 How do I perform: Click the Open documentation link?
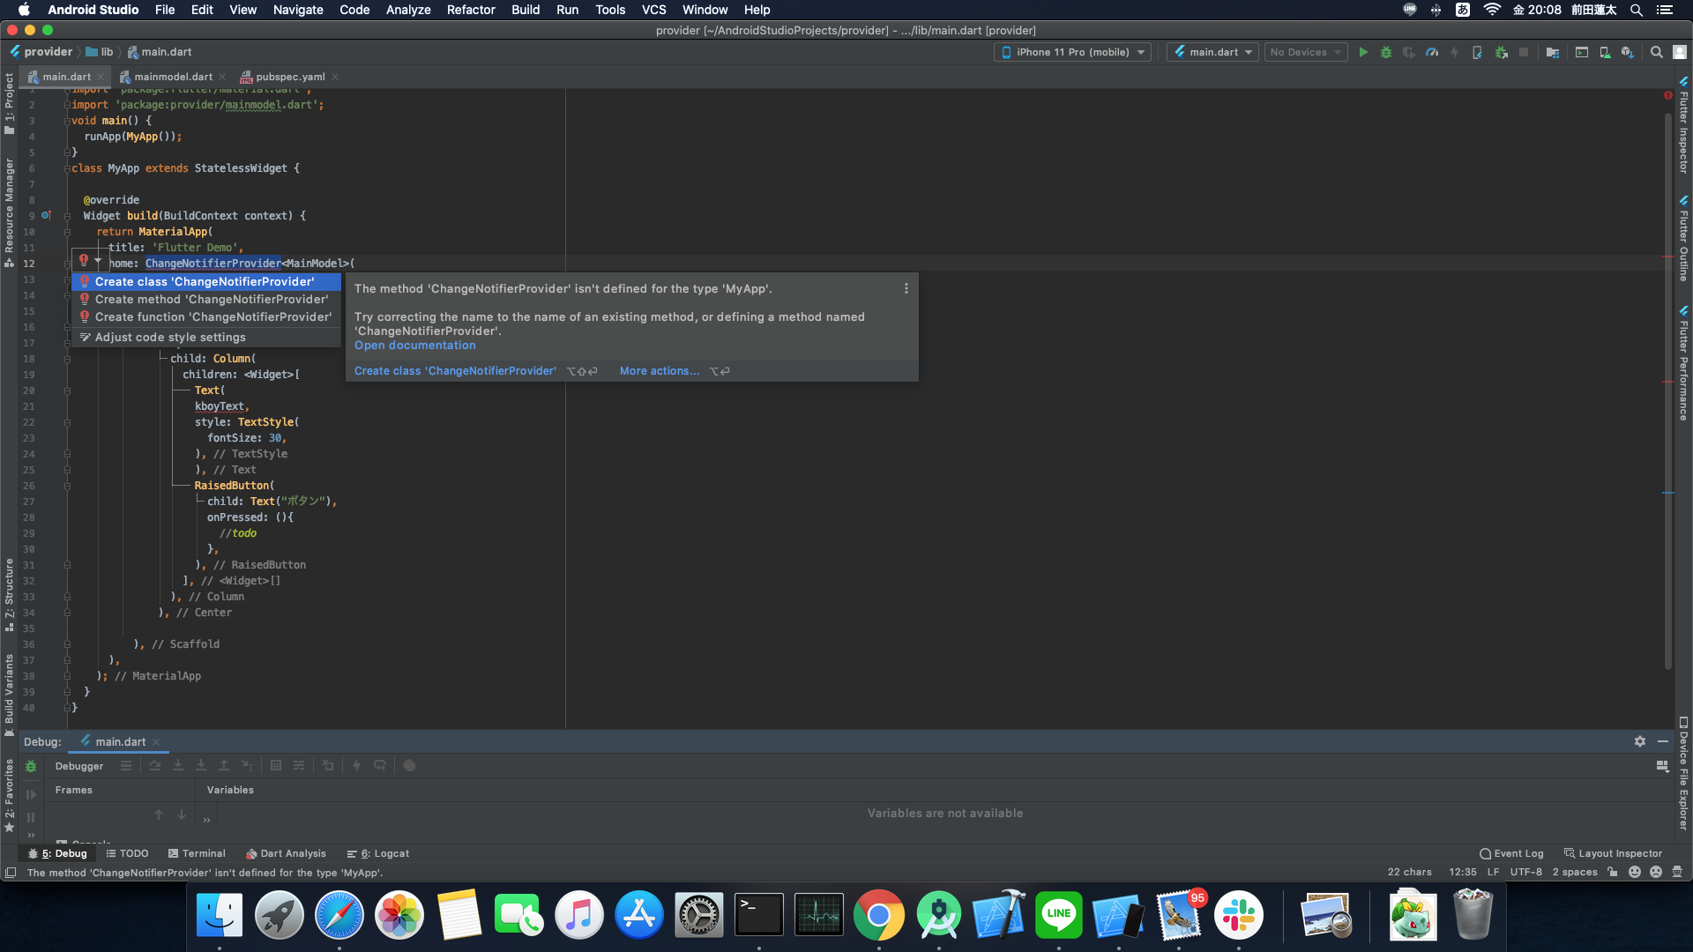[414, 345]
